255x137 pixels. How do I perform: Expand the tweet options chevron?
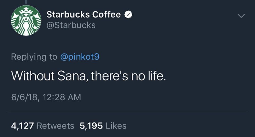[x=241, y=16]
